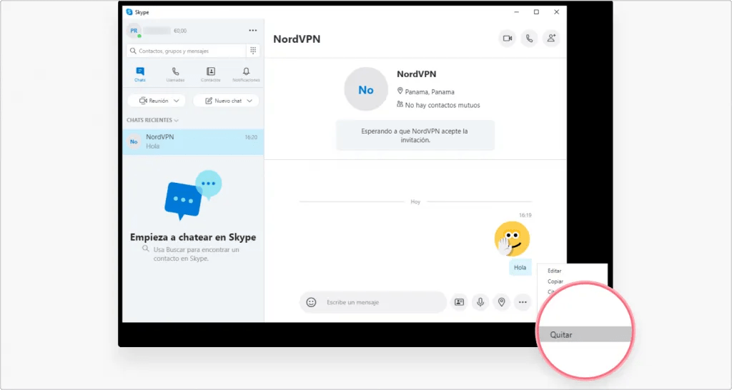Click No hay contactos mutuos text
This screenshot has height=390, width=732.
coord(442,106)
